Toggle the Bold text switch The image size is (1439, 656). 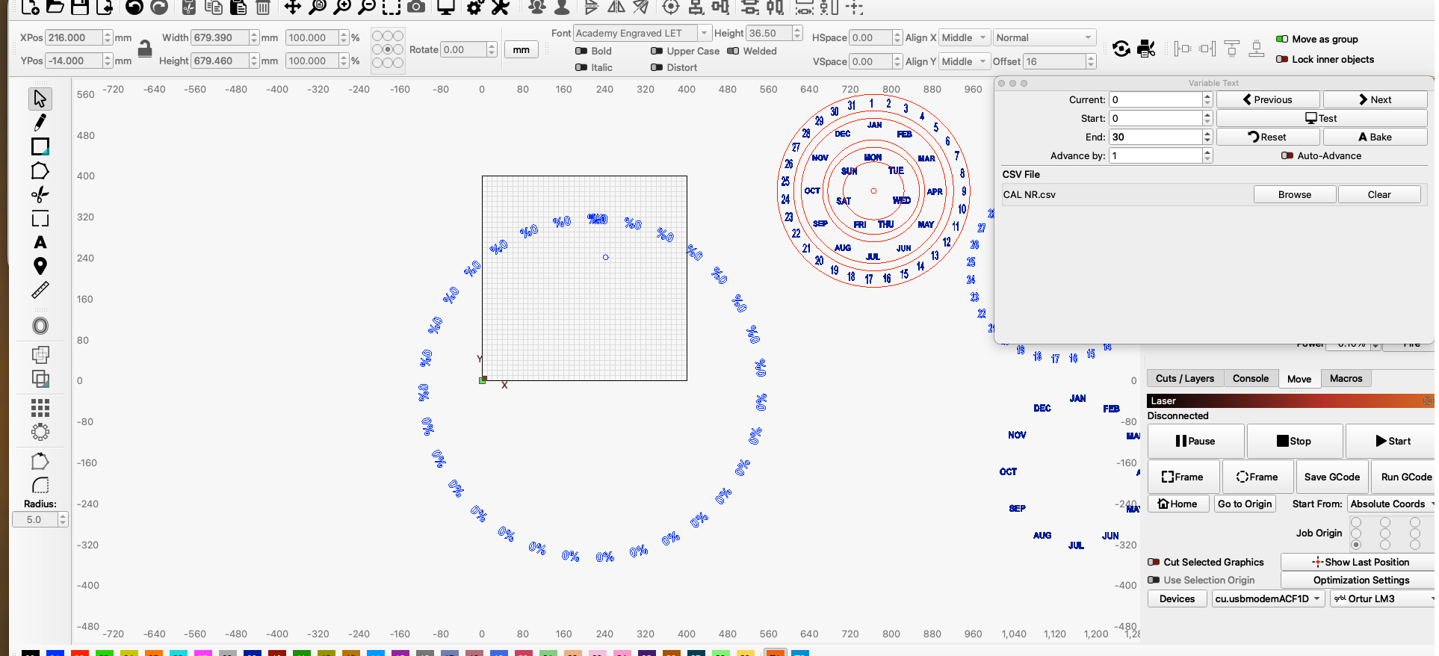click(581, 51)
